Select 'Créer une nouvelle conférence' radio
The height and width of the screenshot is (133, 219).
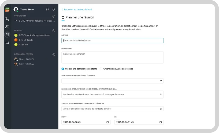coord(101,69)
